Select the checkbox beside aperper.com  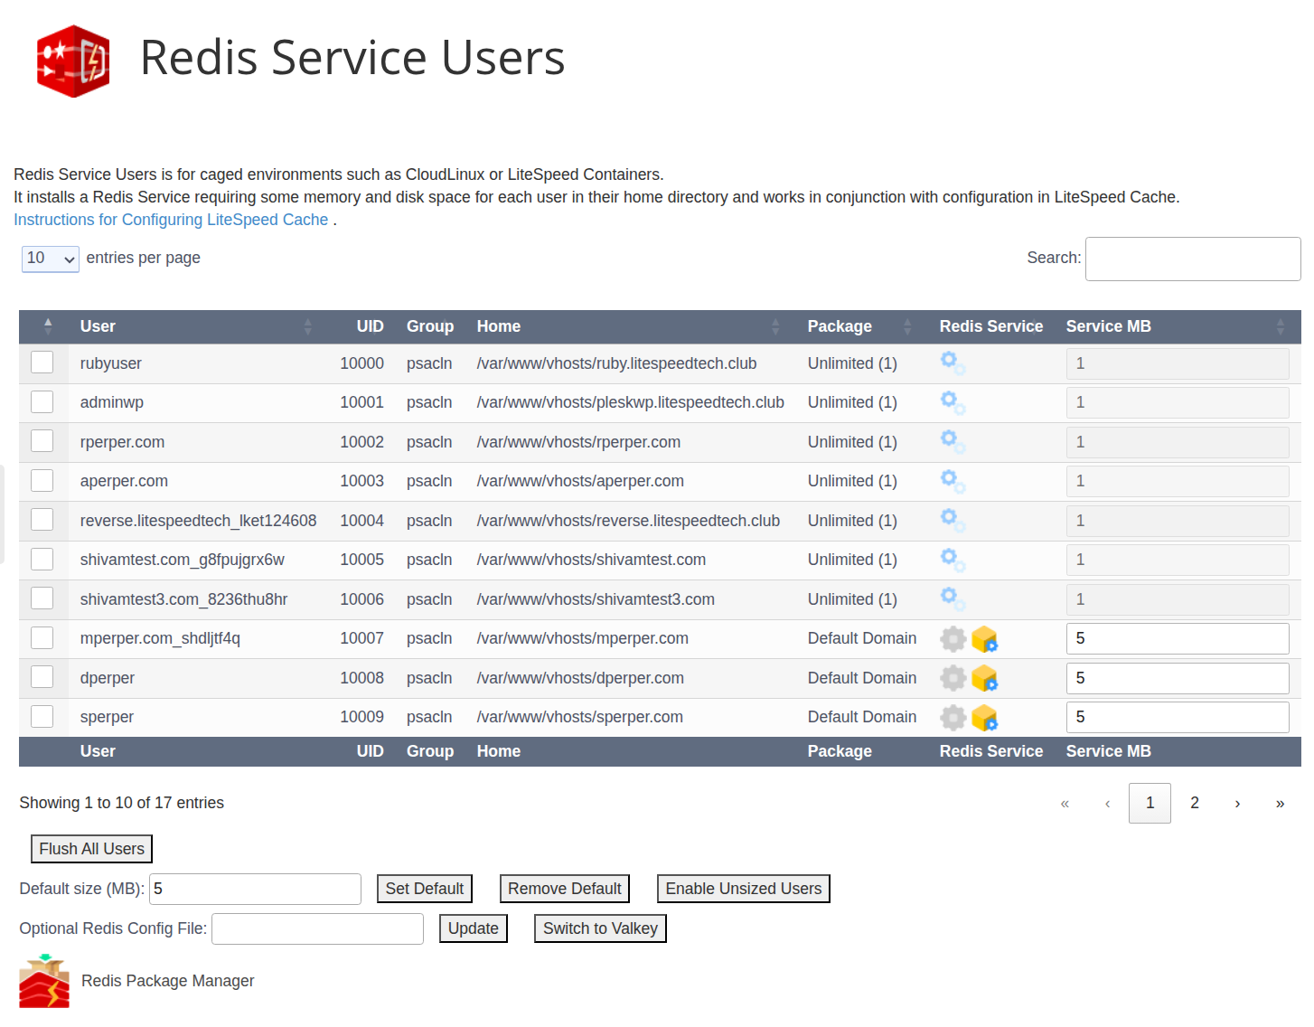coord(42,480)
